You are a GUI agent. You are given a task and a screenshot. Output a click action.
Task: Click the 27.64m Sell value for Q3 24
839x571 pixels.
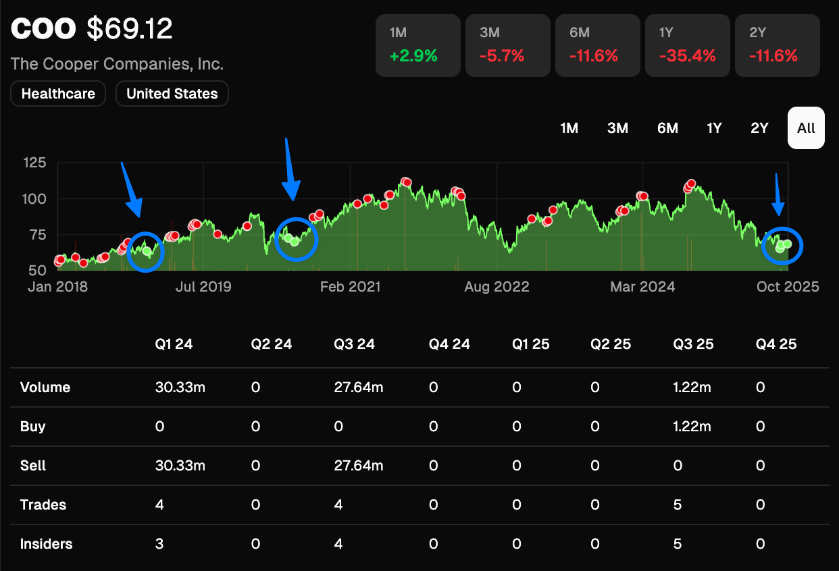click(359, 466)
